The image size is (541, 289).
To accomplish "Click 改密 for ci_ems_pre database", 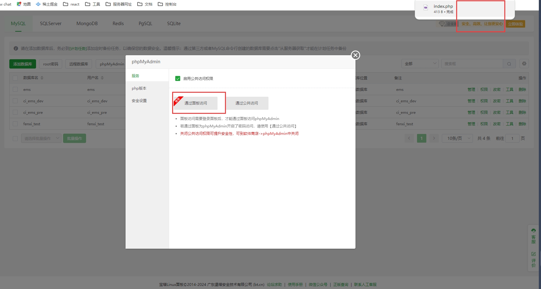I will click(497, 112).
